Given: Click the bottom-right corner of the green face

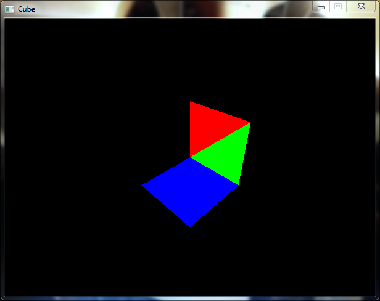Looking at the screenshot, I should pos(238,184).
